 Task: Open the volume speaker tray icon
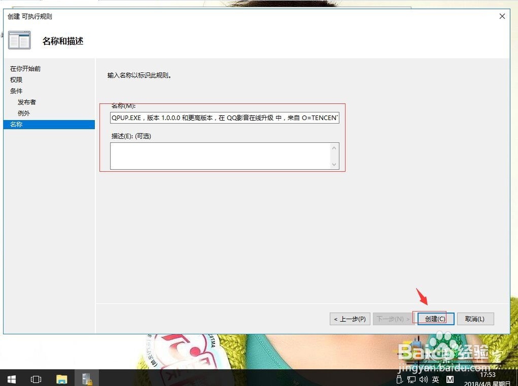[x=423, y=379]
